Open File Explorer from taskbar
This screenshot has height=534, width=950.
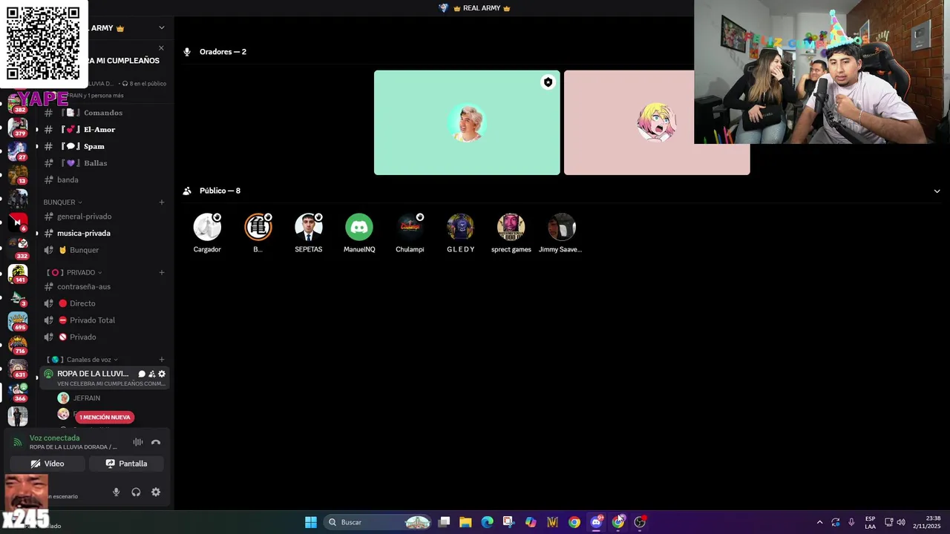click(x=465, y=522)
